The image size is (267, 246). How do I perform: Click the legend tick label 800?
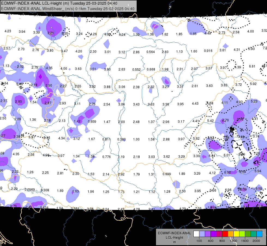click(222, 241)
